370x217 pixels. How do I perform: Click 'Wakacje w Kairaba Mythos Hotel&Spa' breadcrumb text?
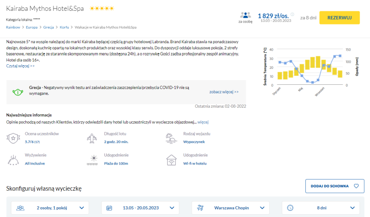click(105, 27)
